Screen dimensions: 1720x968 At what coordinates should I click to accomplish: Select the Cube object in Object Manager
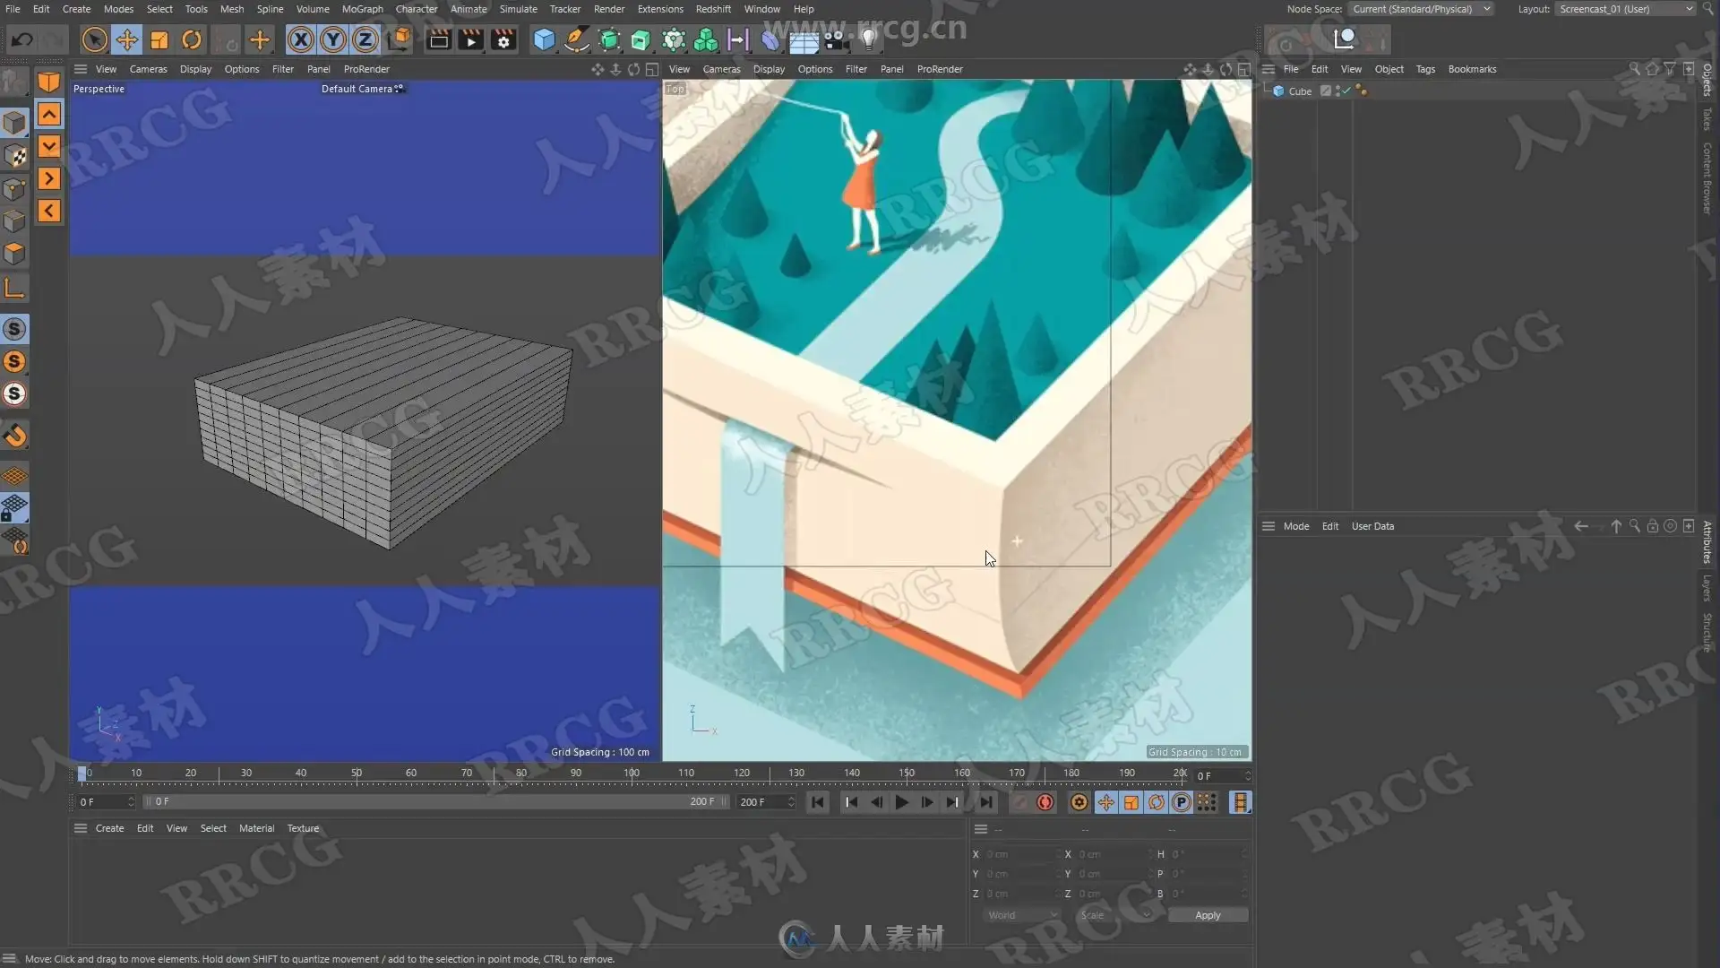point(1299,91)
